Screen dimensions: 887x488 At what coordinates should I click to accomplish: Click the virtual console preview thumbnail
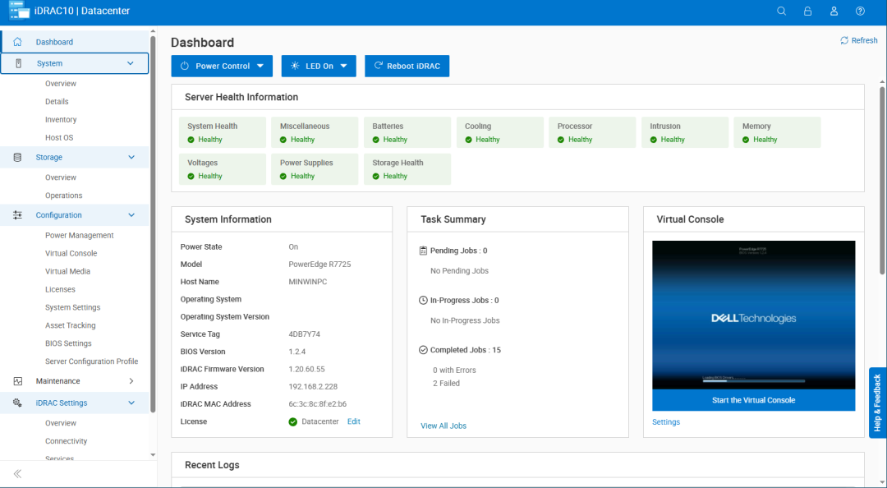pos(753,315)
